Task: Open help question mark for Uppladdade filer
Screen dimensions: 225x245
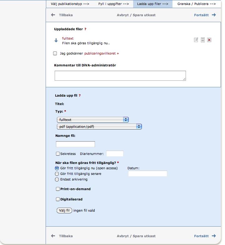Action: click(x=85, y=29)
